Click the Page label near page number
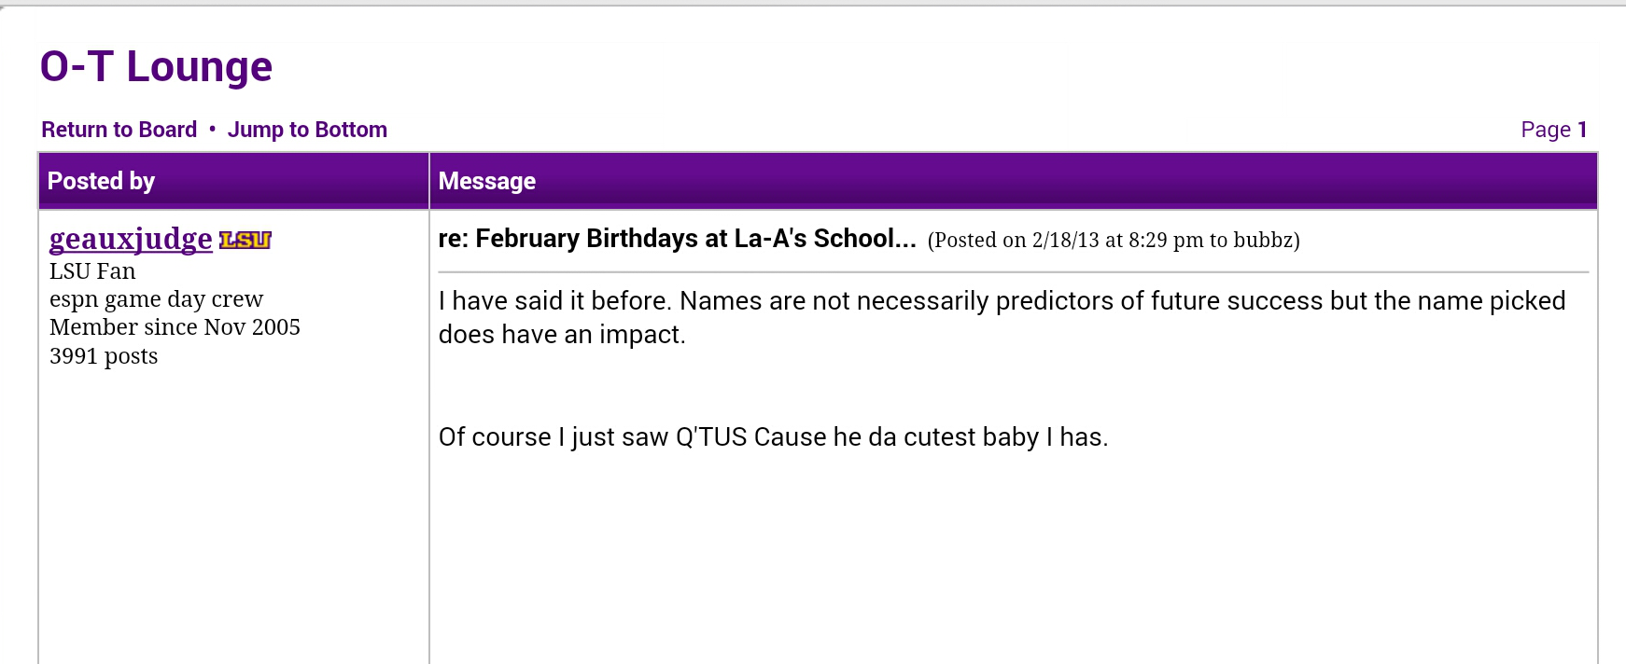The width and height of the screenshot is (1626, 664). click(x=1546, y=130)
